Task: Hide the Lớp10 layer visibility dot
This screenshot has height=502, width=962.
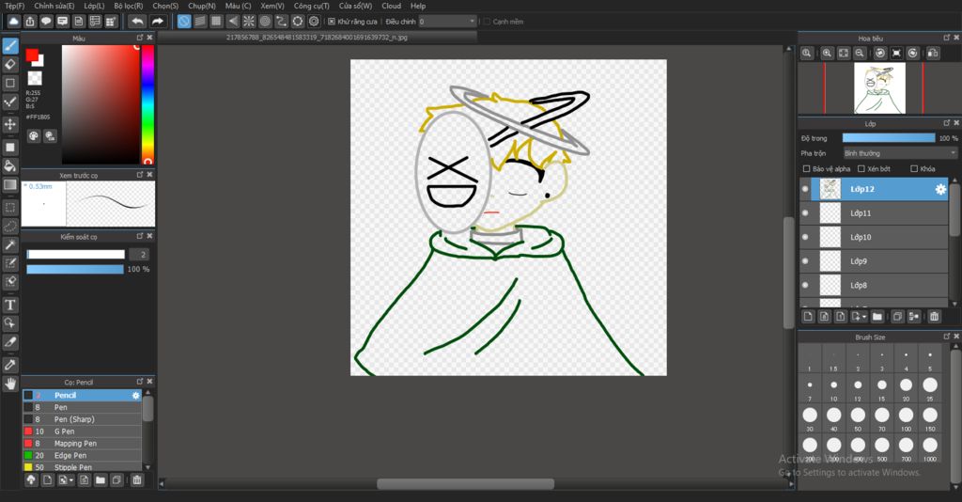Action: pos(805,238)
